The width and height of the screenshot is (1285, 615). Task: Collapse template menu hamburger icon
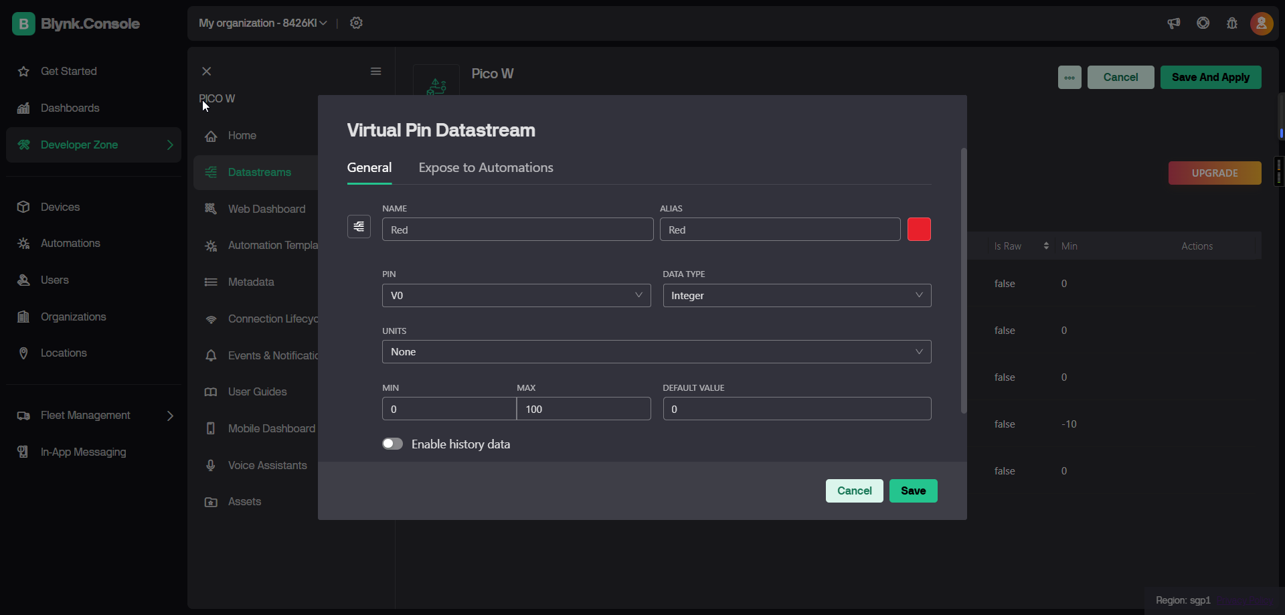pyautogui.click(x=376, y=72)
